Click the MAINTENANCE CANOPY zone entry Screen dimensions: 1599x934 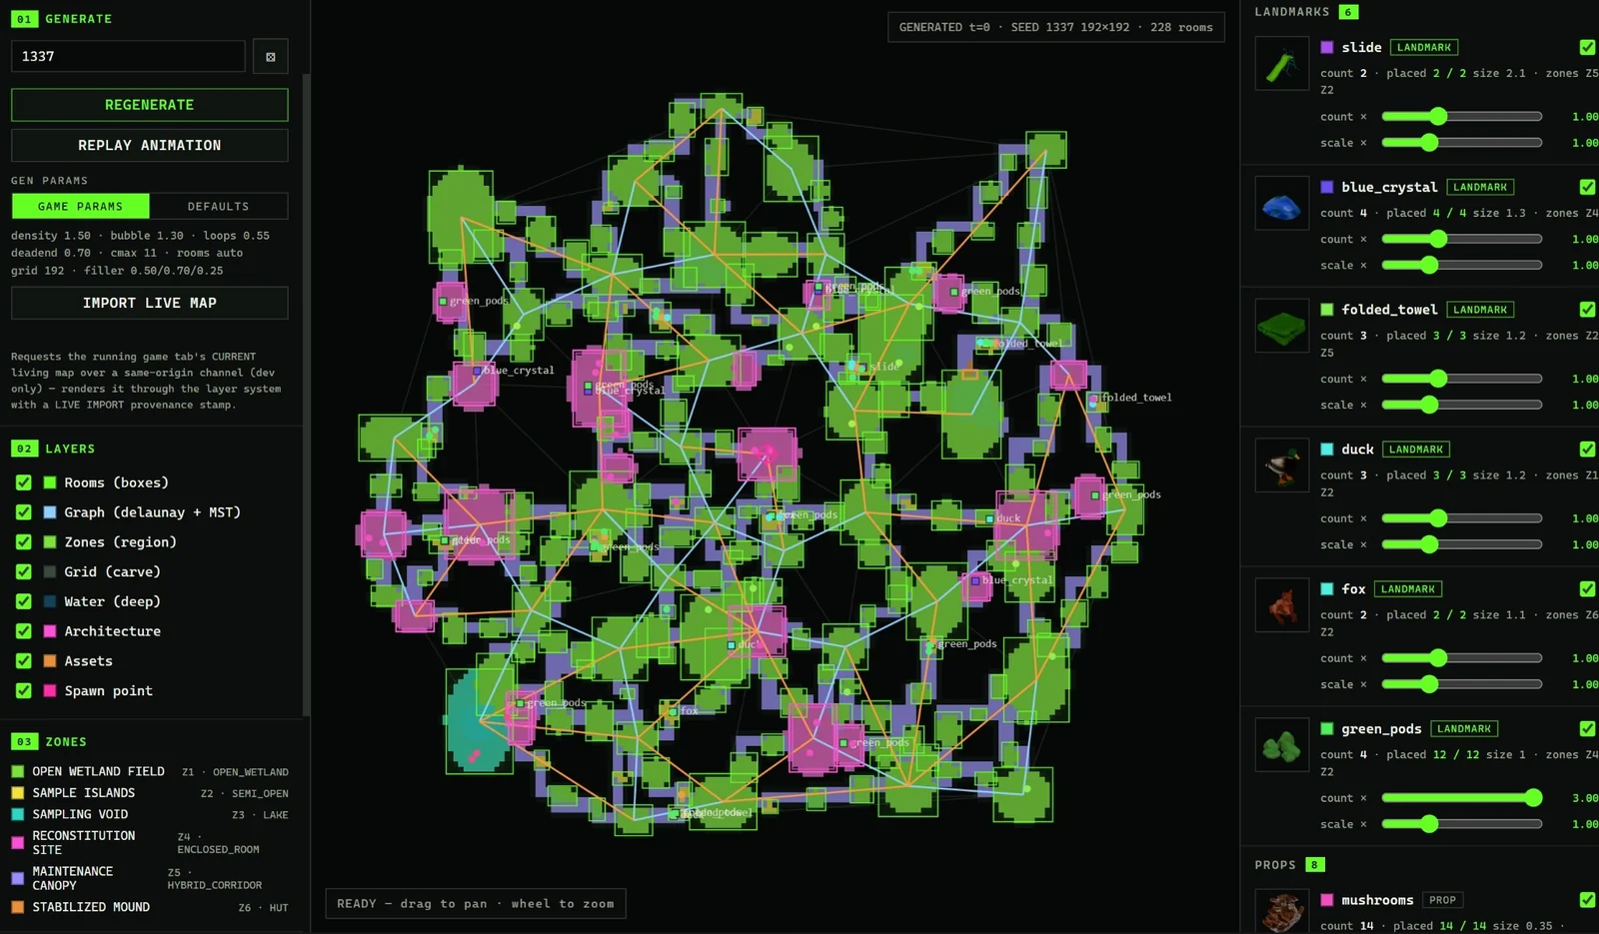coord(150,878)
